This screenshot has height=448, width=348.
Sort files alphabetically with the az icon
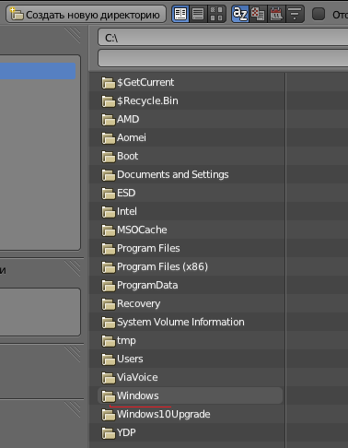pos(240,14)
